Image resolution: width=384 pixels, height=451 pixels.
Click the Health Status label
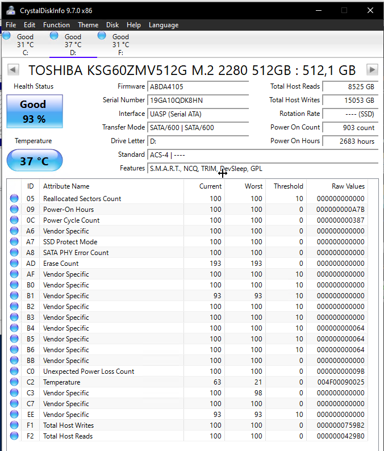tap(34, 86)
